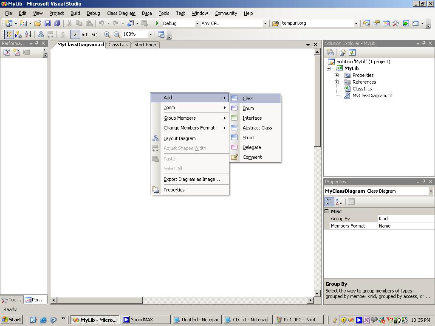Start debugging with the green play icon
This screenshot has width=435, height=326.
click(x=157, y=23)
